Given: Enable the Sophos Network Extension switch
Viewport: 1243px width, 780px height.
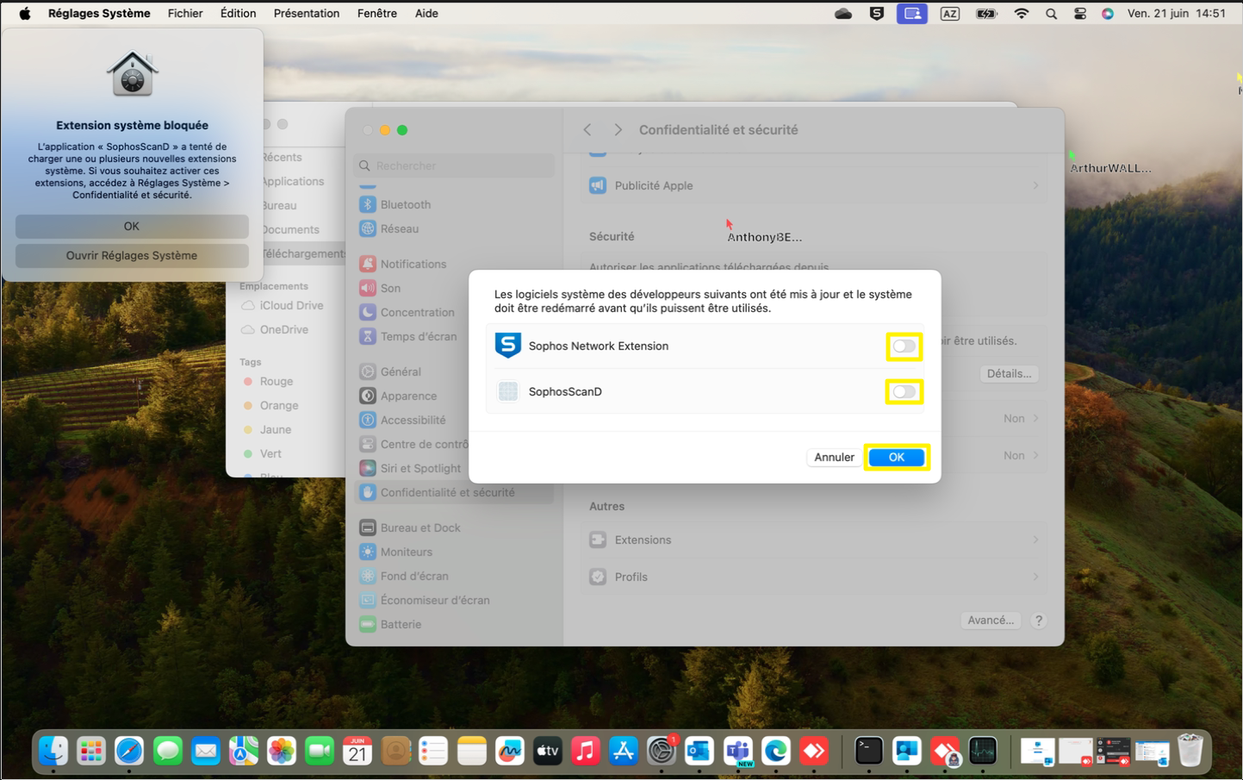Looking at the screenshot, I should click(904, 346).
